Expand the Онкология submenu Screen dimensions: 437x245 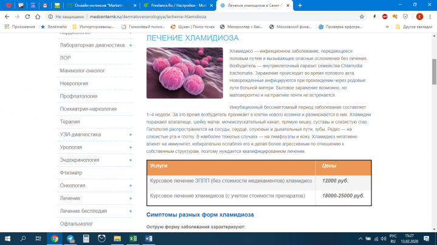tap(130, 186)
